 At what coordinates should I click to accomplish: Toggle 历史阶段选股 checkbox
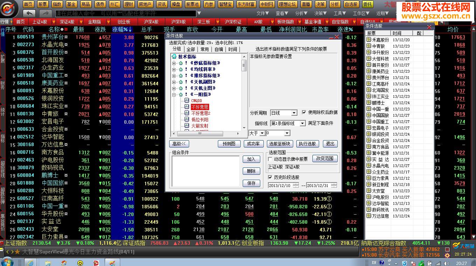pyautogui.click(x=270, y=177)
